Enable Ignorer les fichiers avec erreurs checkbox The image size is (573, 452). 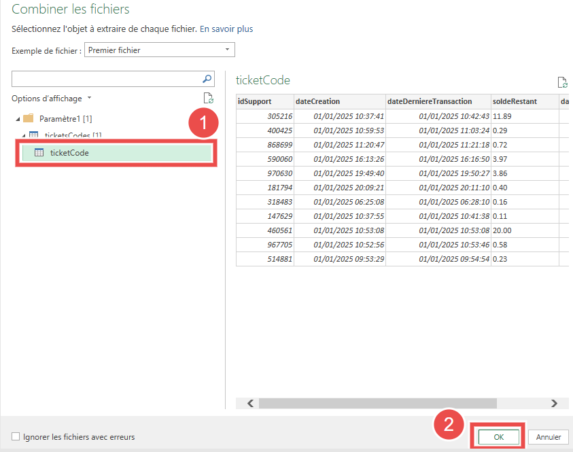coord(16,437)
